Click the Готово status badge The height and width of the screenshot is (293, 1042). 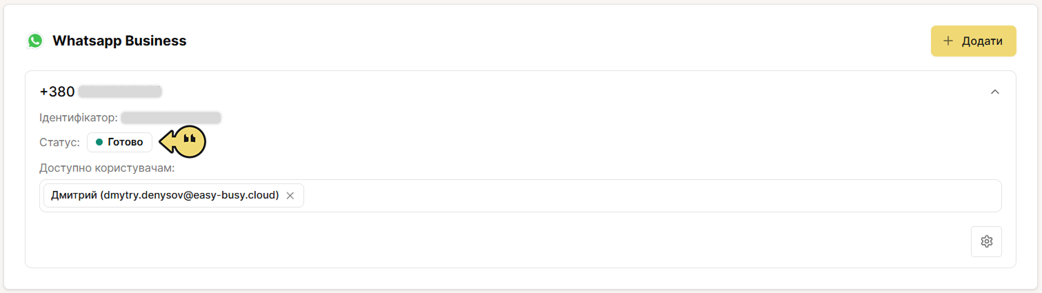tap(119, 142)
